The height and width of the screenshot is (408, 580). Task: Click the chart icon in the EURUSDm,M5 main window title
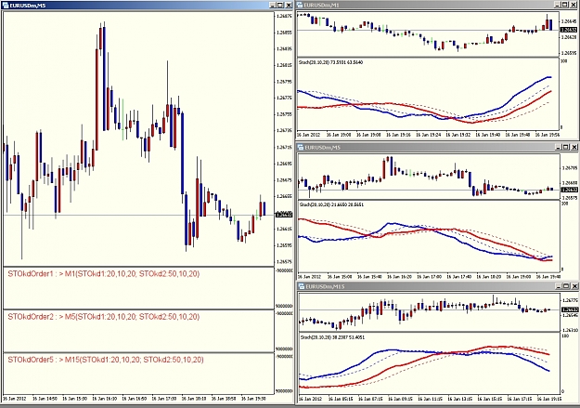[6, 6]
